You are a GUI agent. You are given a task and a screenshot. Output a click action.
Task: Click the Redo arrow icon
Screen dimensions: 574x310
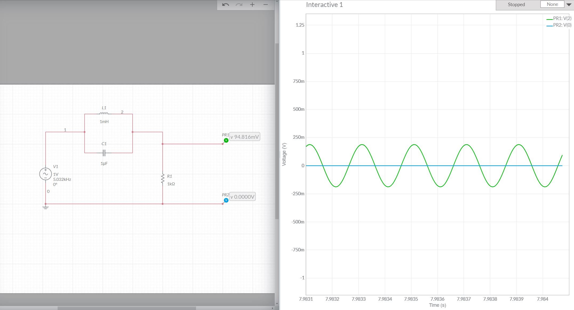click(239, 4)
